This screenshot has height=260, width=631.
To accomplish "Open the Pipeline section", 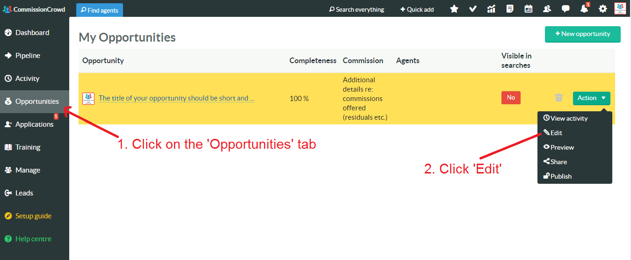I will pyautogui.click(x=35, y=56).
